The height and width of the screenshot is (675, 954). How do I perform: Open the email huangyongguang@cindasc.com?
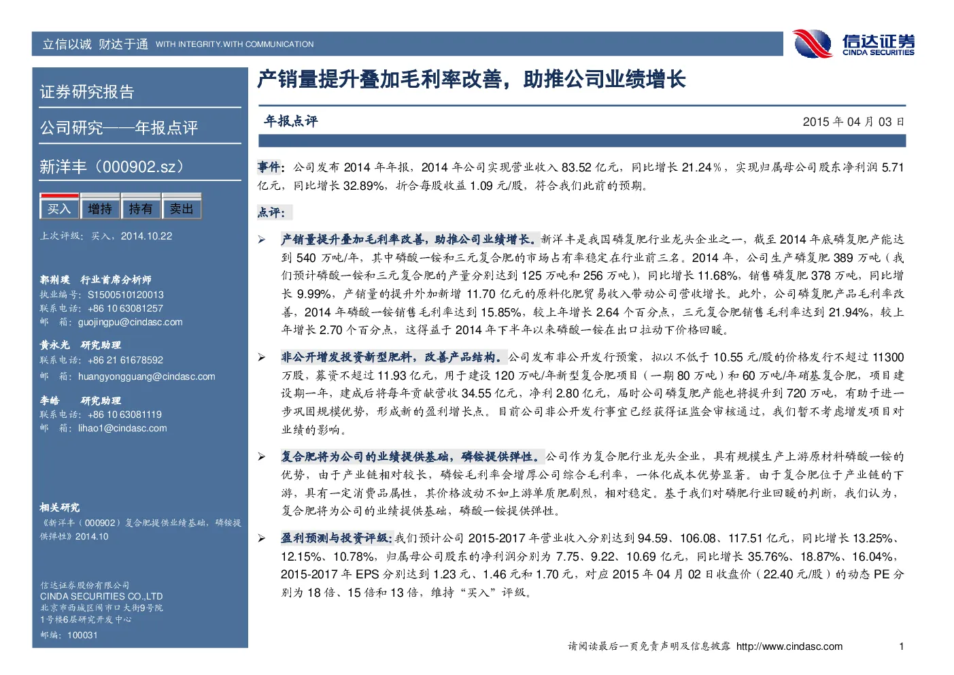tap(146, 376)
